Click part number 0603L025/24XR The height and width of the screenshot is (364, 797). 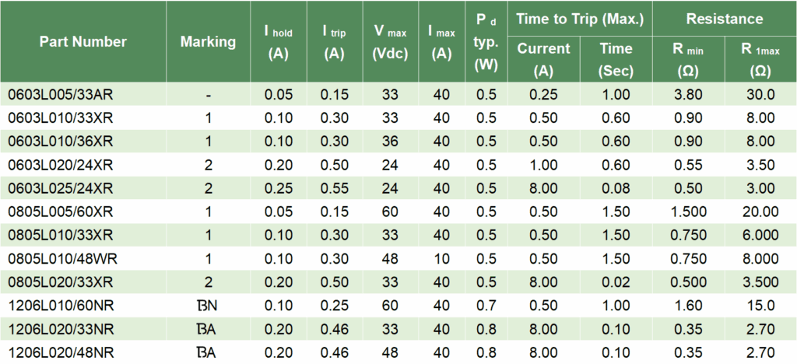click(x=61, y=188)
